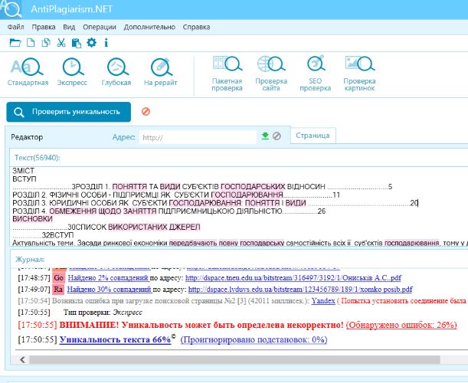468x383 pixels.
Task: Click the ВИСНОВКИ highlighted word
Action: pos(32,219)
